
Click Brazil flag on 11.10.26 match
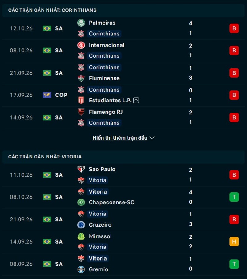[x=47, y=175]
